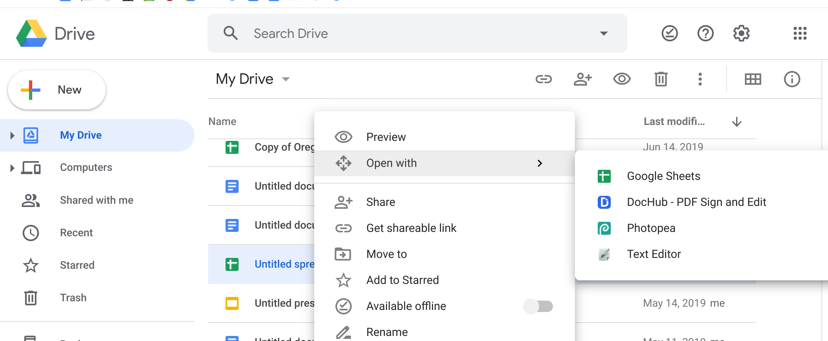Open the Google apps grid icon

point(800,34)
